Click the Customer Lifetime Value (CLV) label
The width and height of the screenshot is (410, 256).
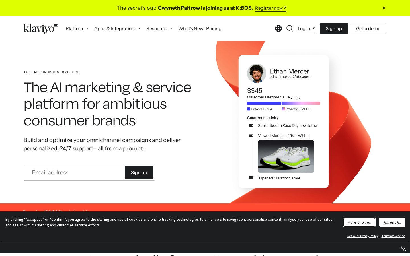pos(274,97)
